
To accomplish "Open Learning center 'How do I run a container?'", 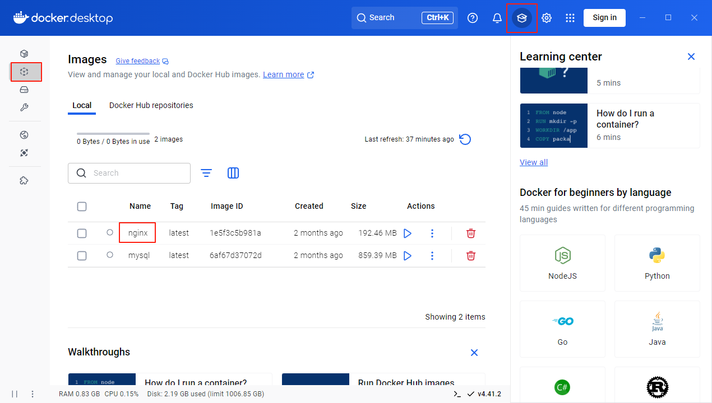I will [x=610, y=125].
